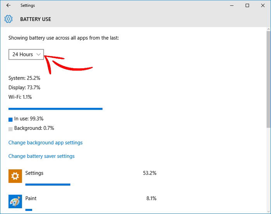Click the Background: 0.7% label
Viewport: 271px width, 214px height.
pyautogui.click(x=34, y=128)
